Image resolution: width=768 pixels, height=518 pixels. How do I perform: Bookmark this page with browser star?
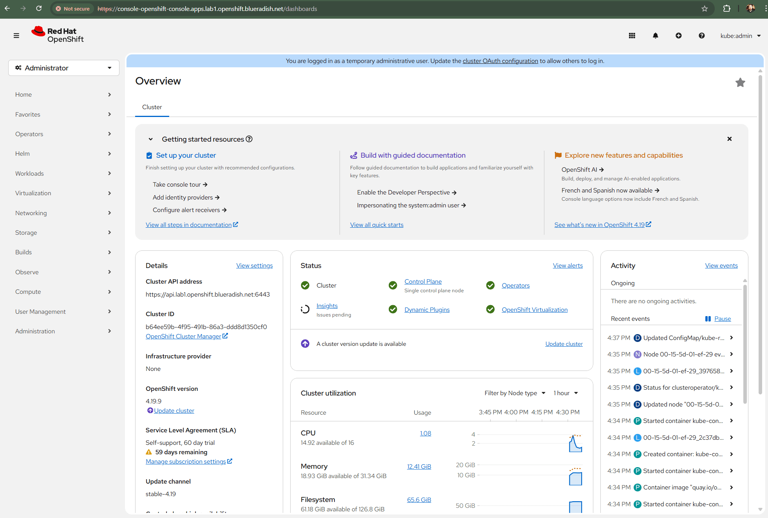[705, 9]
